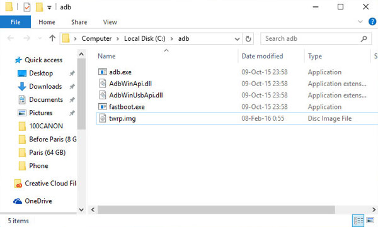This screenshot has height=227, width=378.
Task: Open the Quick Access Toolbar customize dropdown
Action: [x=49, y=8]
